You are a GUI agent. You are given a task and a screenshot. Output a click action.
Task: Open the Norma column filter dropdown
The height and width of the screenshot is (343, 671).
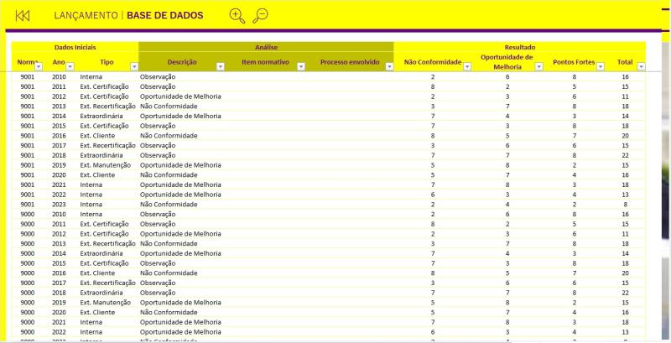[39, 67]
